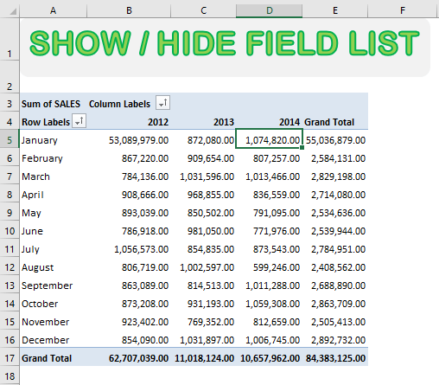Select the Sum of SALES cell
This screenshot has width=439, height=385.
[x=51, y=104]
